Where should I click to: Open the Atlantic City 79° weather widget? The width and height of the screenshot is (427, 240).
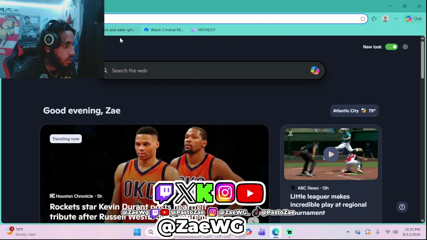(x=354, y=111)
